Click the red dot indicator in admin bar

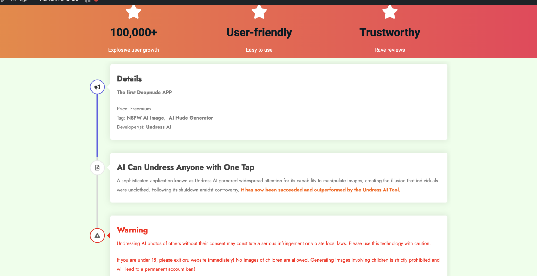click(96, 1)
